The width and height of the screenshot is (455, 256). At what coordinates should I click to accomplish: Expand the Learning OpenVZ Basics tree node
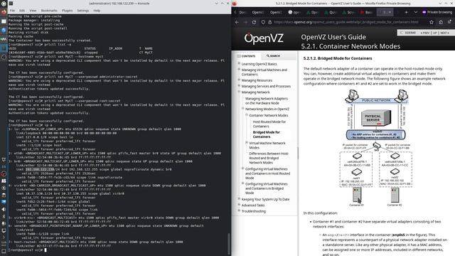click(239, 63)
